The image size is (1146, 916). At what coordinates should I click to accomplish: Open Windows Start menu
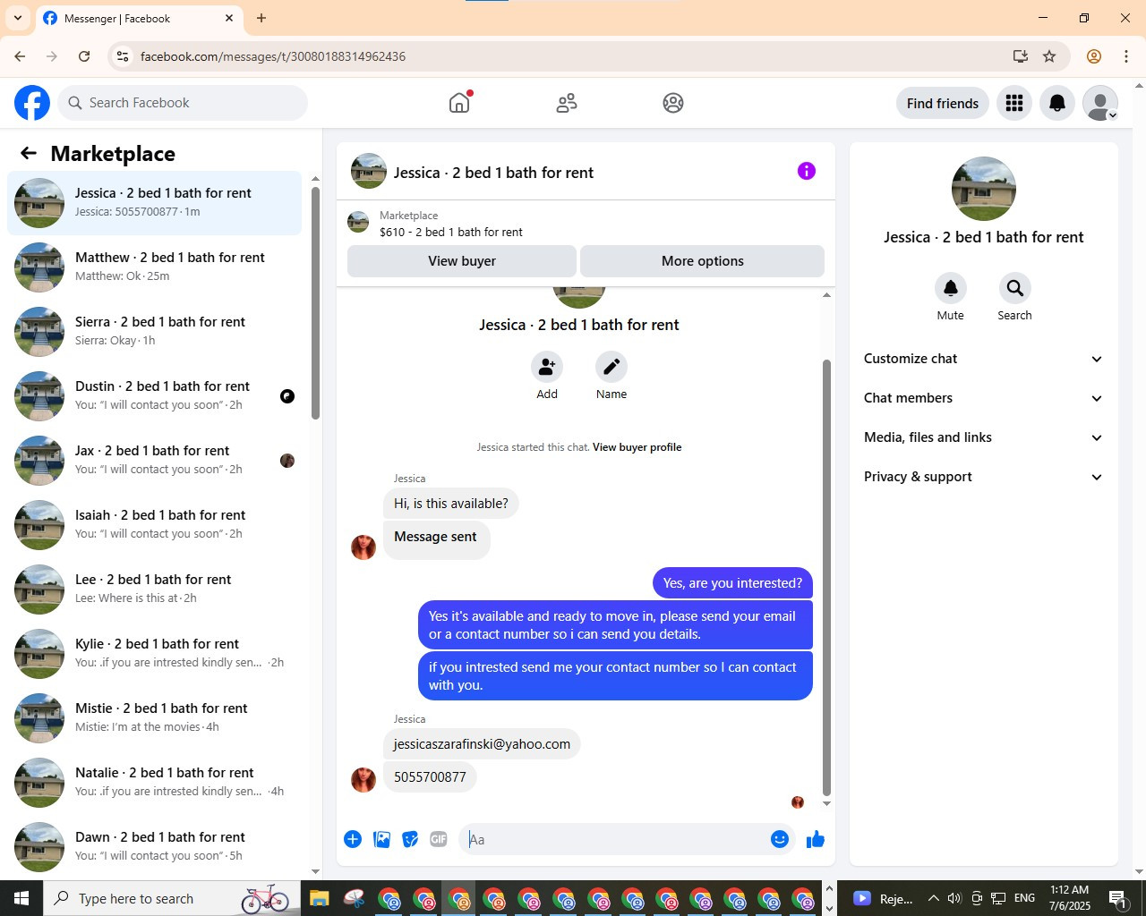tap(21, 898)
